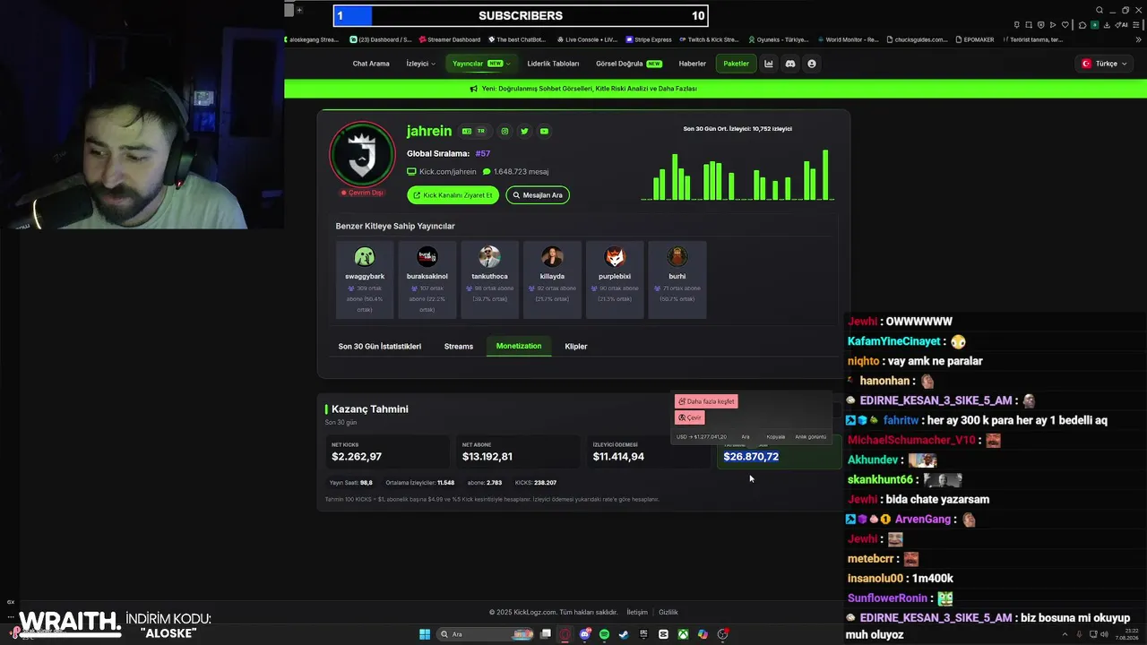Open jahrein's Twitter profile icon
Screen dimensions: 1147x645
pos(524,131)
